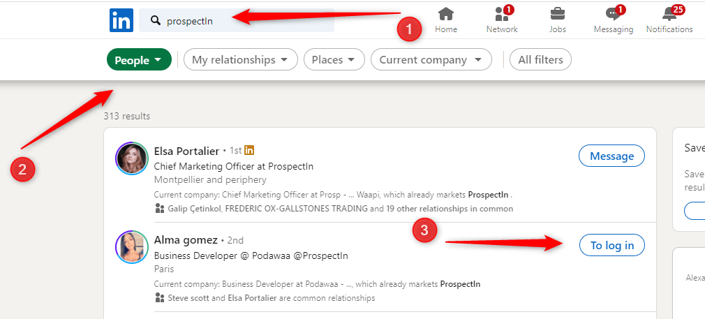Open the Home nav icon

[446, 14]
